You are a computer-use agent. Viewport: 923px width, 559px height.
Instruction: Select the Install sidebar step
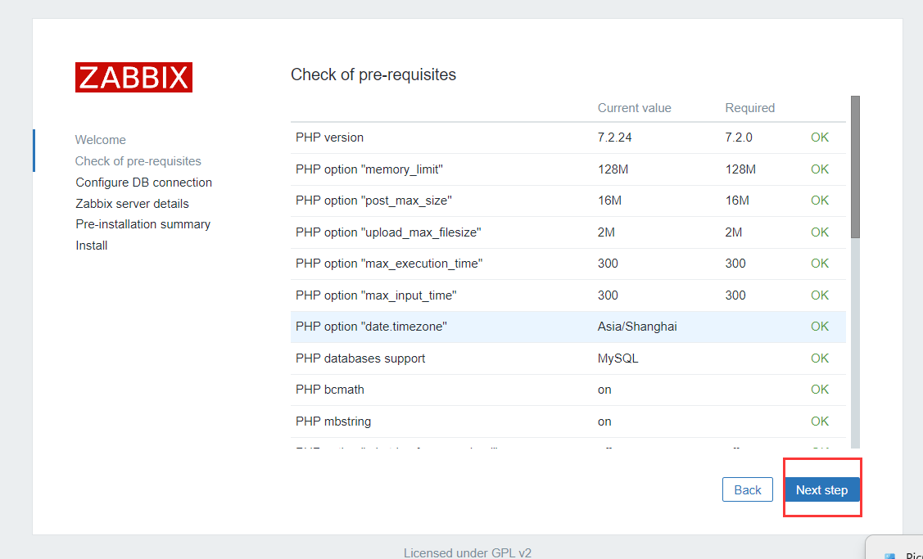tap(91, 246)
